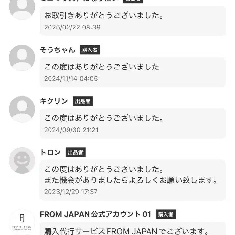Open キクリン's profile avatar
Image resolution: width=235 pixels, height=235 pixels.
pyautogui.click(x=22, y=109)
